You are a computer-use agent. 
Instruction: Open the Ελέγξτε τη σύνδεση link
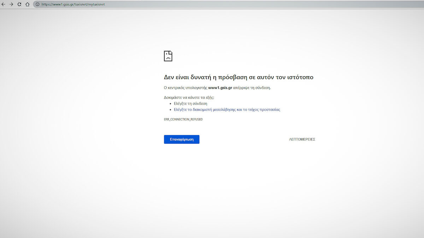point(190,104)
